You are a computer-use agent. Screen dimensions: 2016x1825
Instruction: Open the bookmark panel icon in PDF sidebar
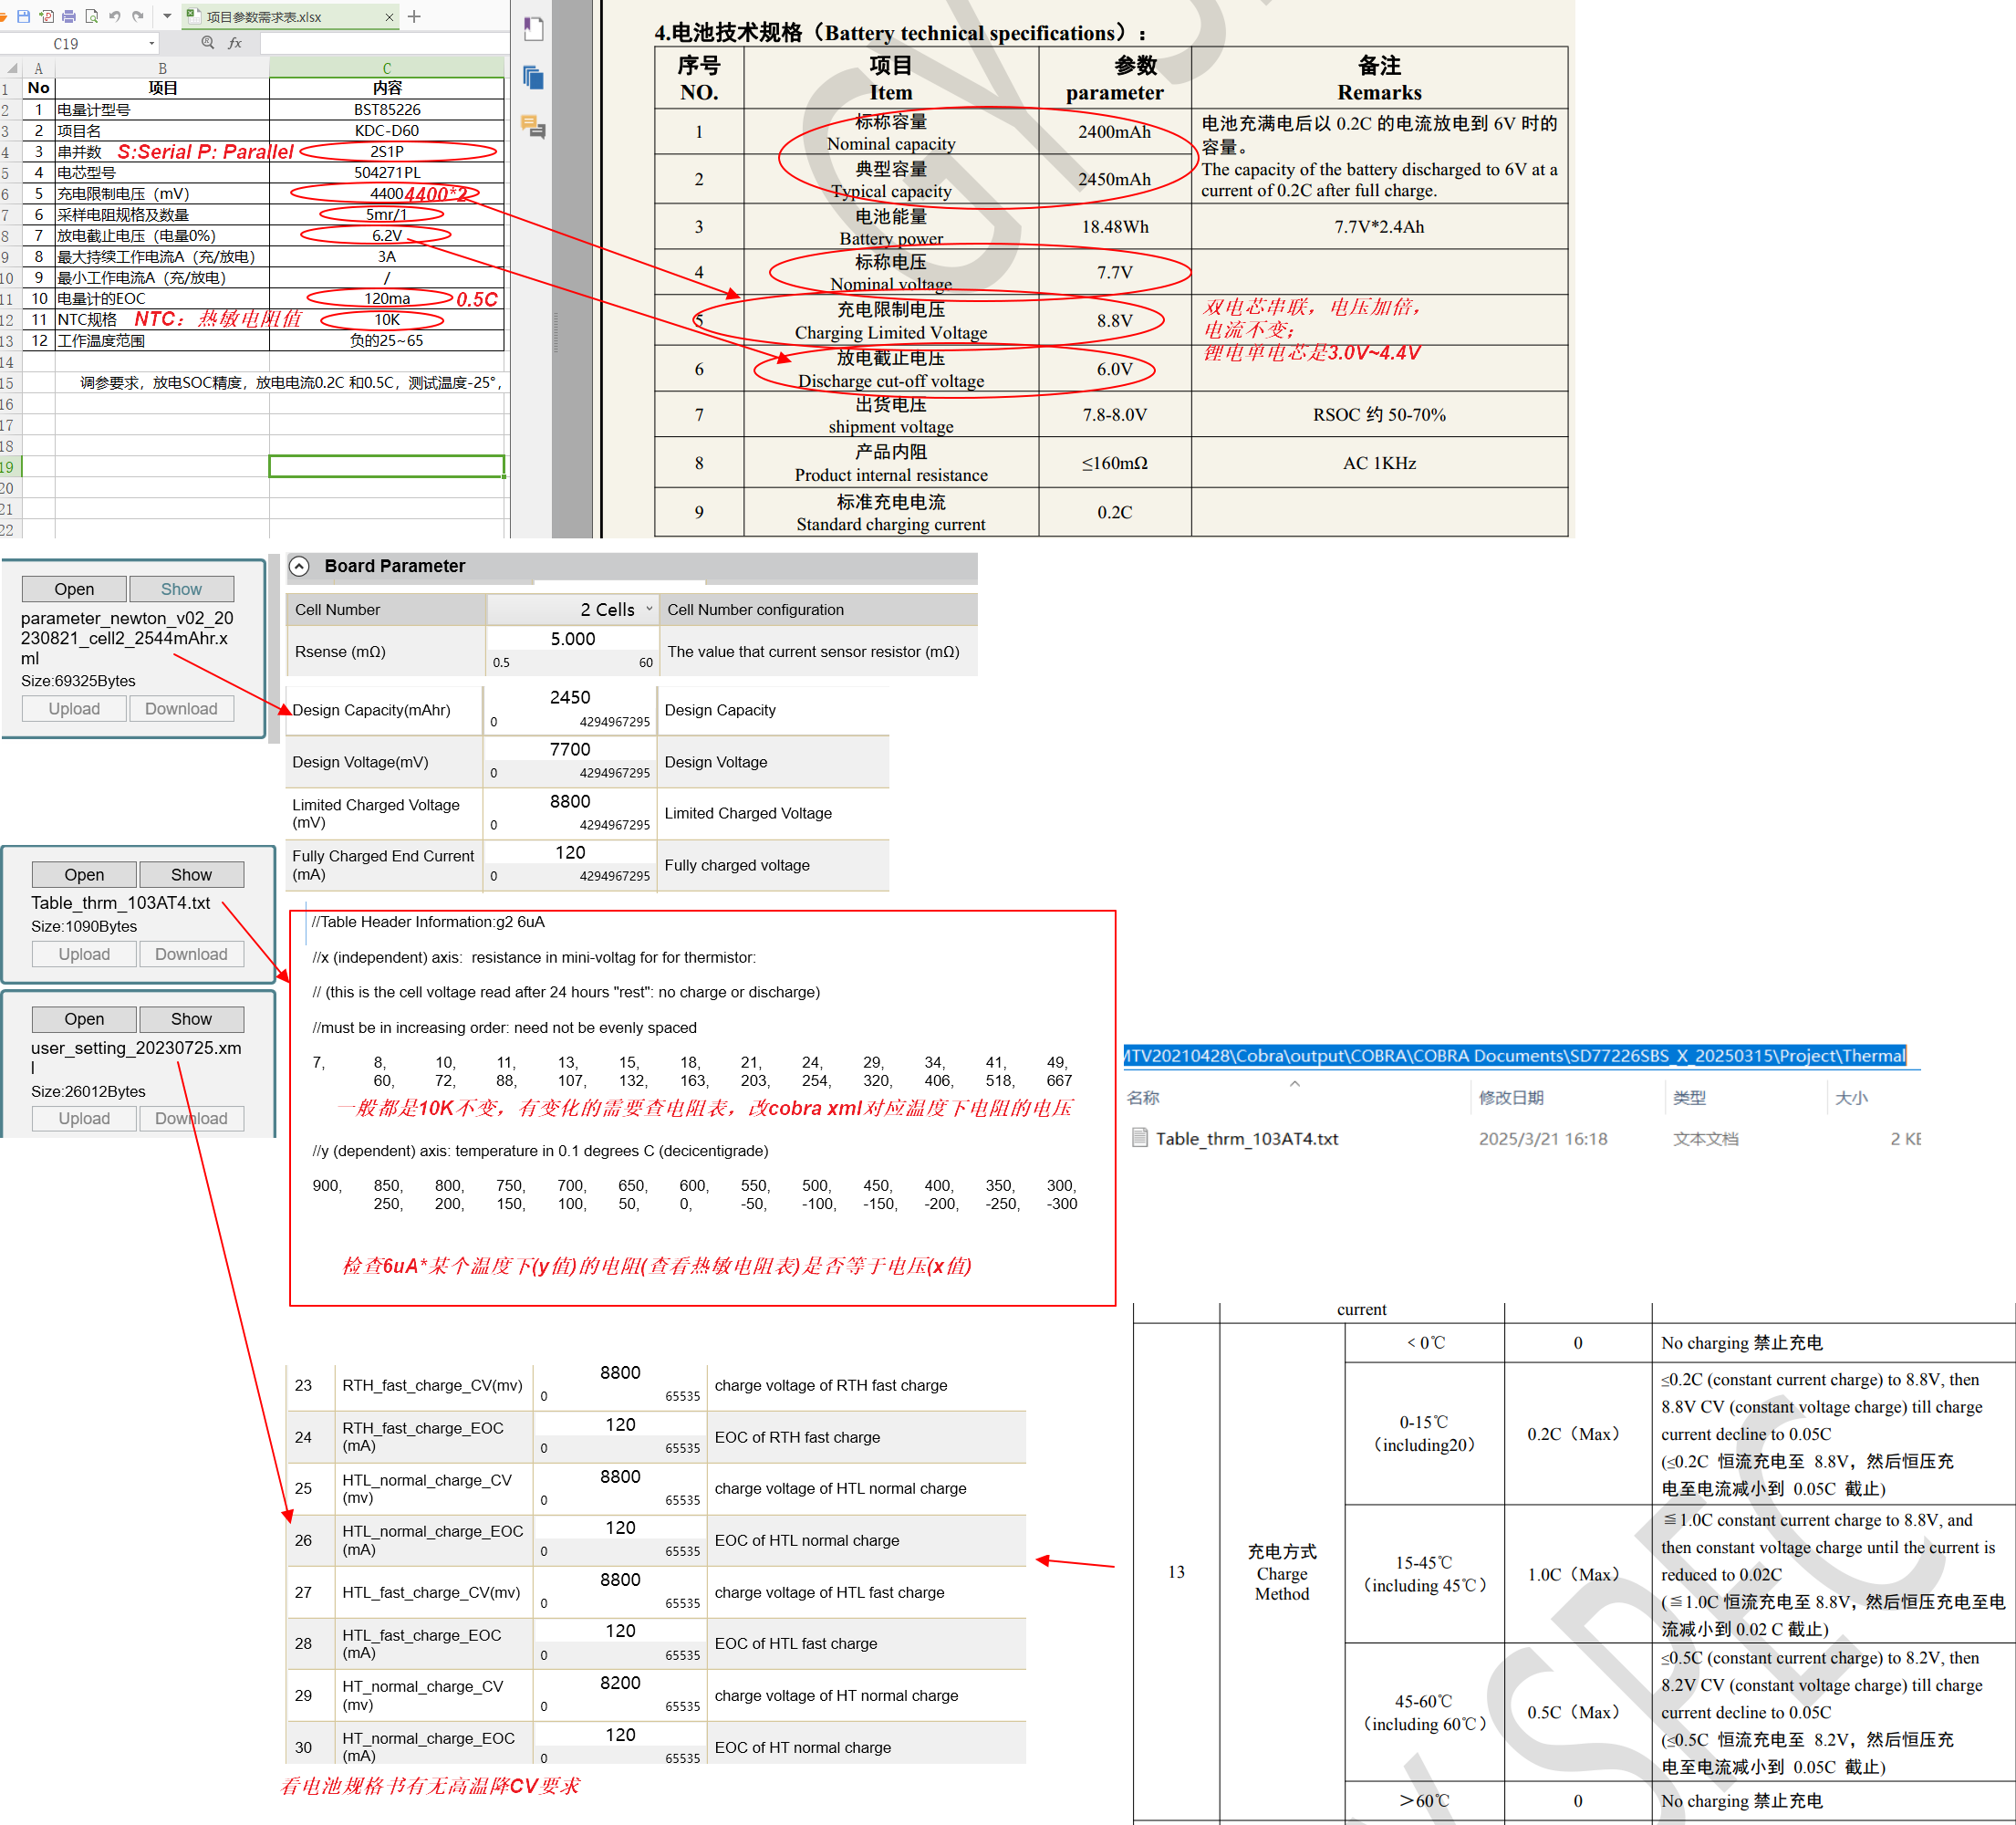coord(534,29)
